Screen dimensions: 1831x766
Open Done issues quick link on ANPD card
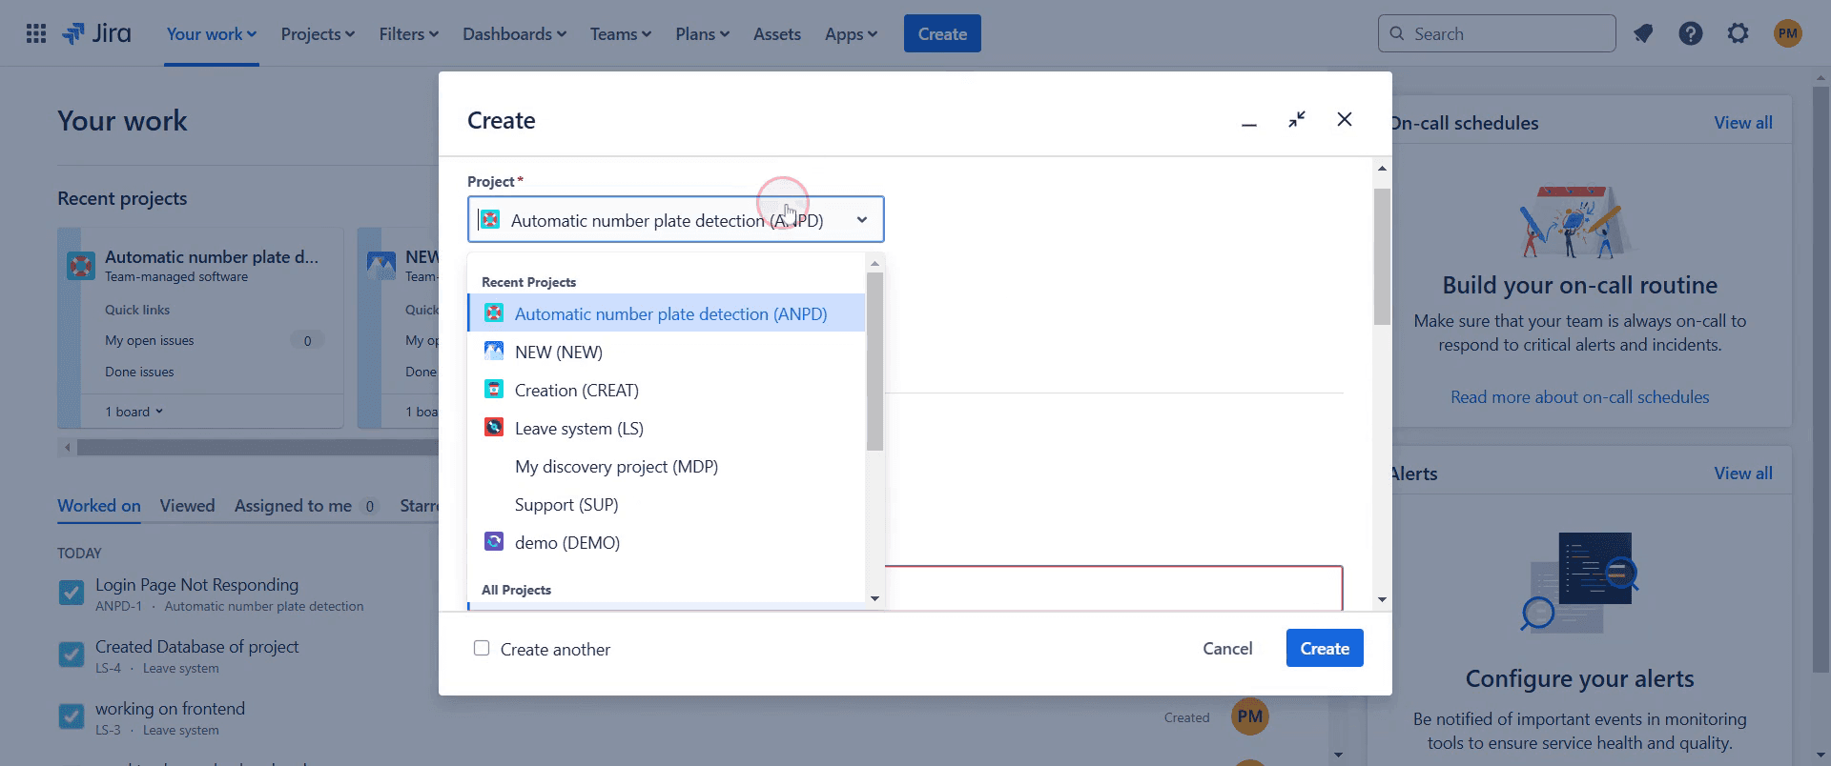point(139,372)
